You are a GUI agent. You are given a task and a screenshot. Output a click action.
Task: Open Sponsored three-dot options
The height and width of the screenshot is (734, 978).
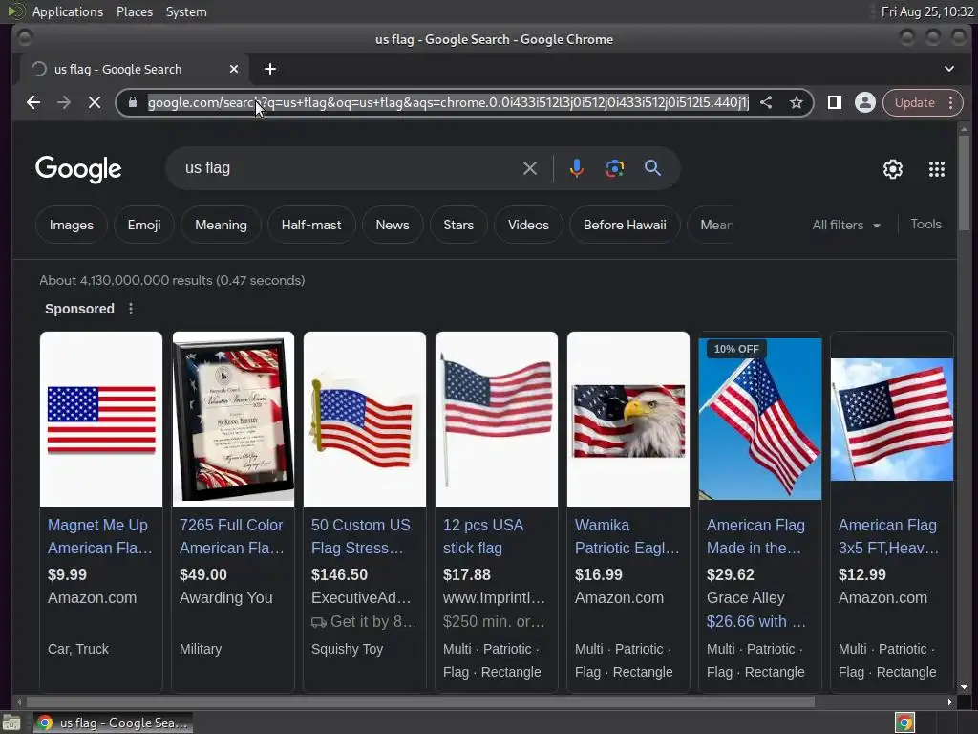click(130, 309)
